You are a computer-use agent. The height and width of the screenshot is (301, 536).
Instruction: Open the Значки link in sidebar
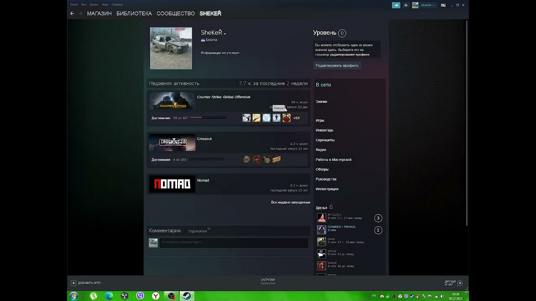322,102
